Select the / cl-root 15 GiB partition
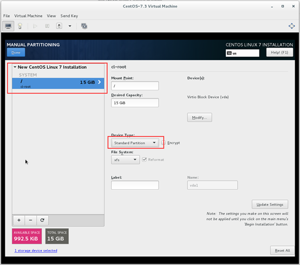This screenshot has height=265, width=300. [x=58, y=83]
